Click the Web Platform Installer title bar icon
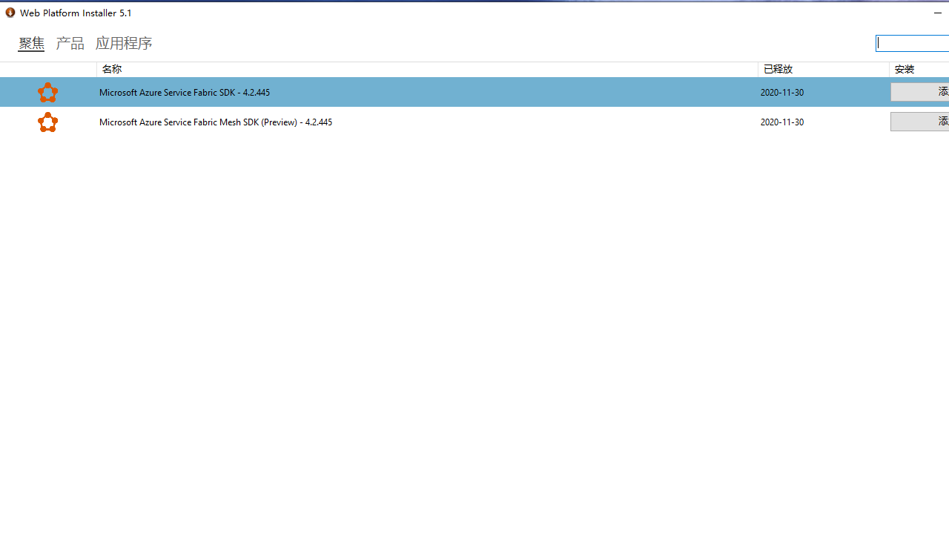Screen dimensions: 949x534 pos(10,12)
